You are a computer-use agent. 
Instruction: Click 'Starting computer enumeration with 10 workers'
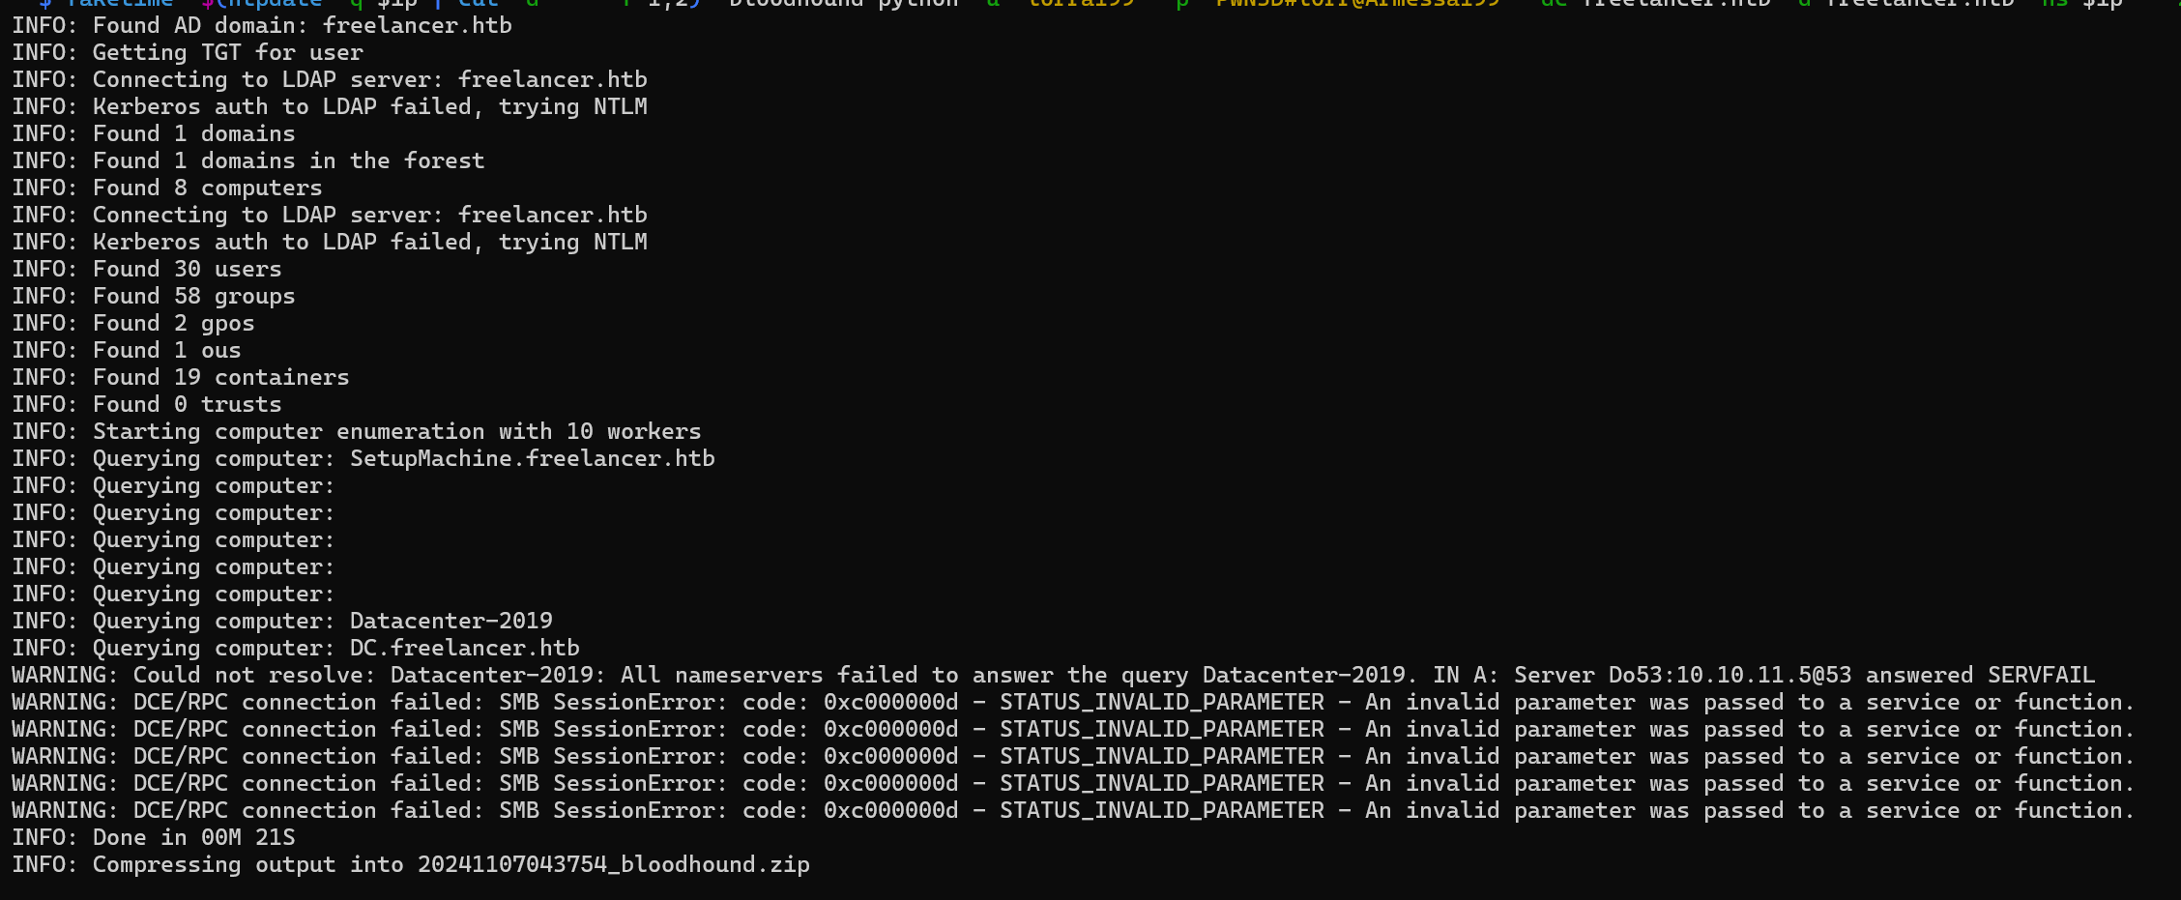click(x=396, y=431)
